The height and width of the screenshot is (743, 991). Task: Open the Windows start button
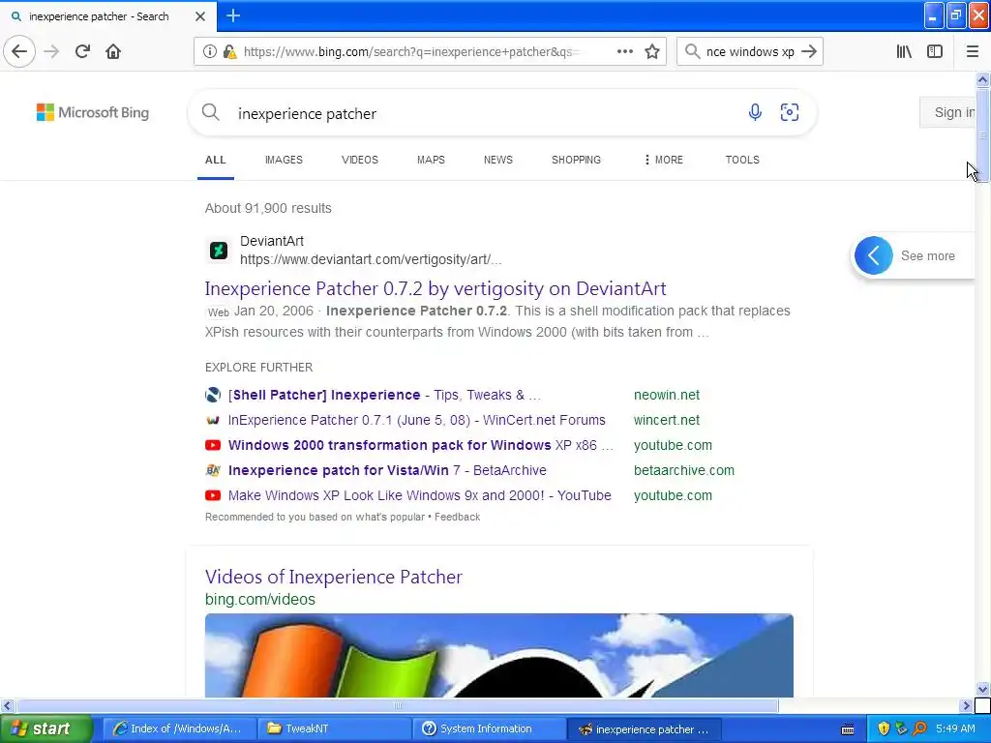(x=45, y=728)
